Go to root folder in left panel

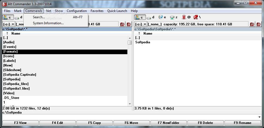click(x=122, y=24)
